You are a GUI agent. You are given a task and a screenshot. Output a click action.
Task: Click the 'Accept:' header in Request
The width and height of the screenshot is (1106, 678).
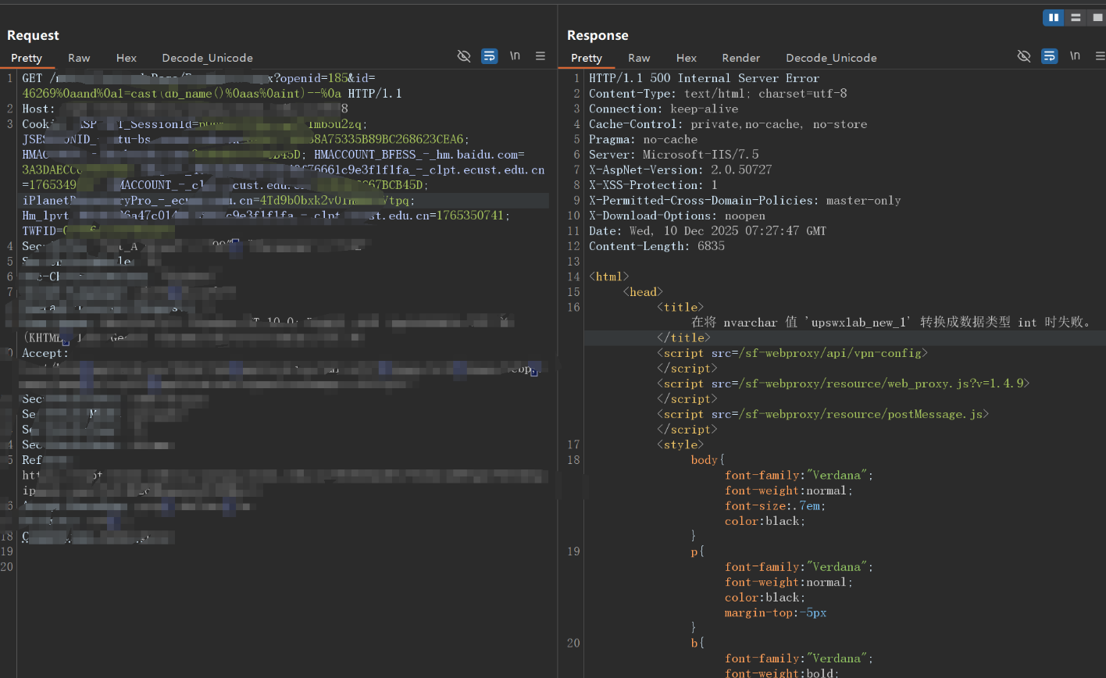[45, 353]
